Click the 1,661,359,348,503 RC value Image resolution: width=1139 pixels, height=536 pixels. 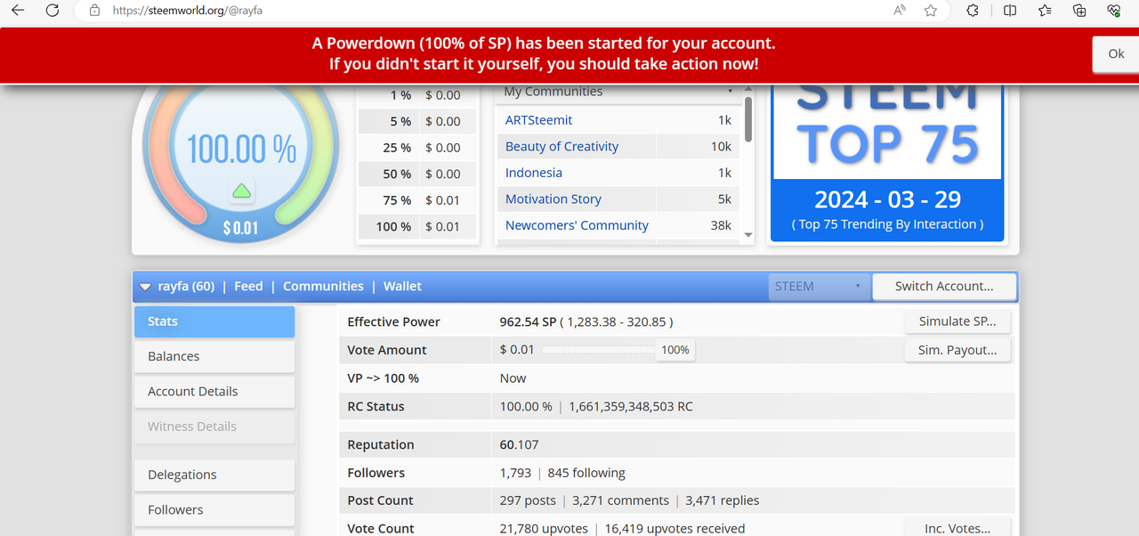[630, 406]
